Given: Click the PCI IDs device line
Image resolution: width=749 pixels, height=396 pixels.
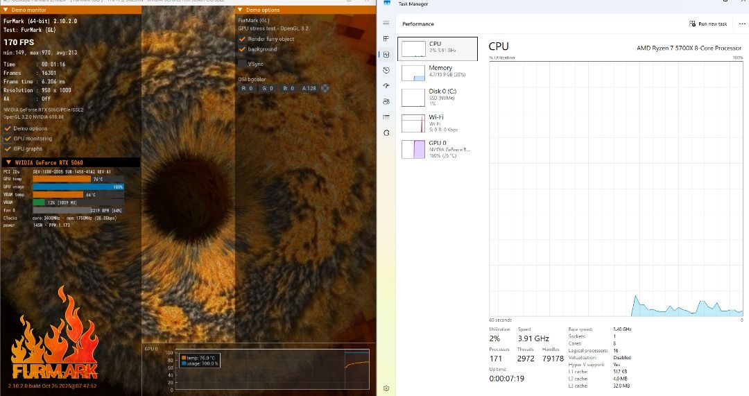Looking at the screenshot, I should pyautogui.click(x=57, y=171).
